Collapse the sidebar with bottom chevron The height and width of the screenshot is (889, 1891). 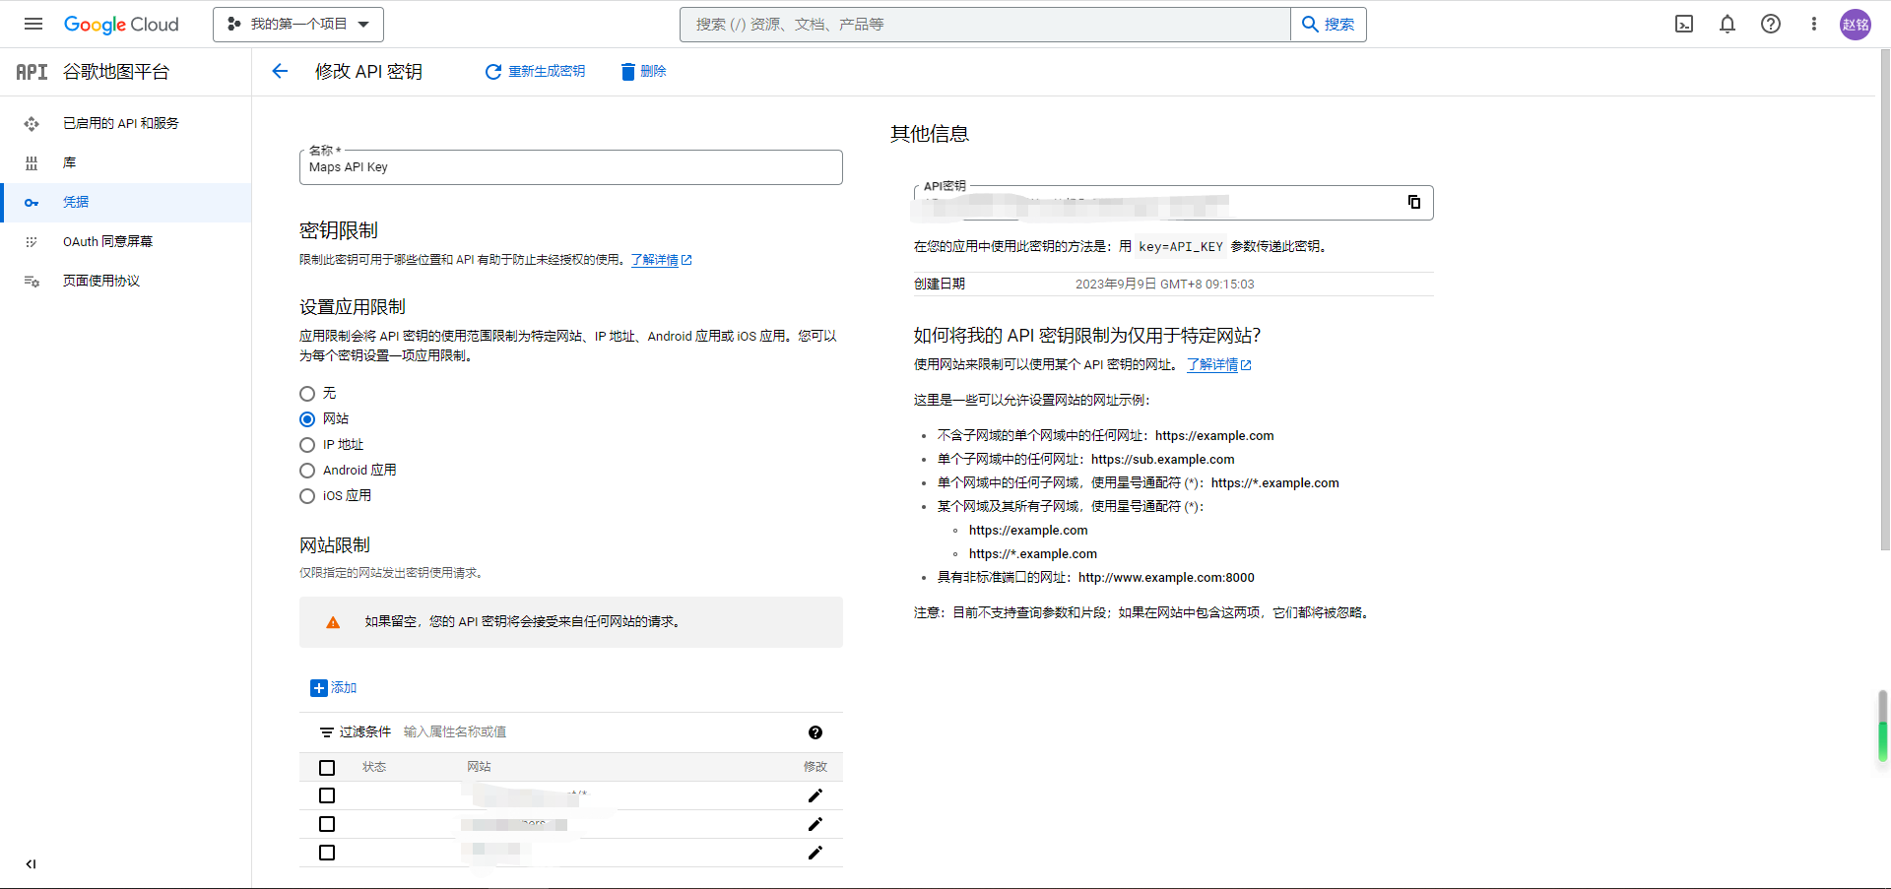point(32,863)
